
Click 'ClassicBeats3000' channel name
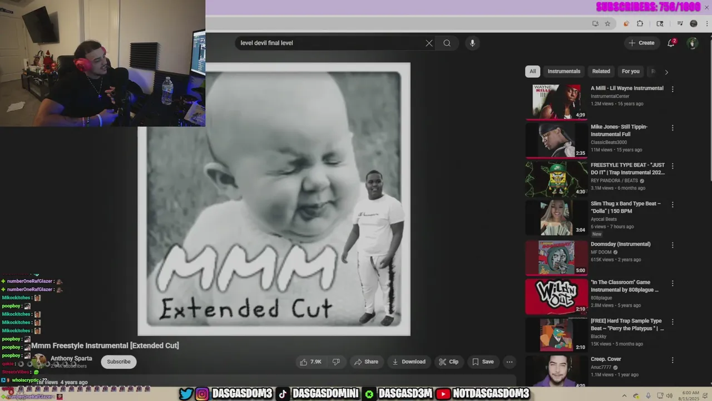(609, 143)
